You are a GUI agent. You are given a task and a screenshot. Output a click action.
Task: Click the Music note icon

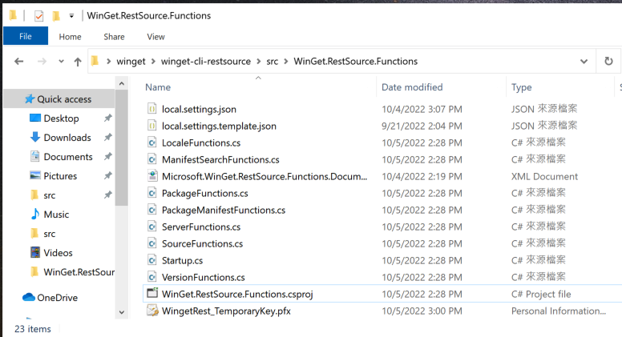(x=35, y=214)
